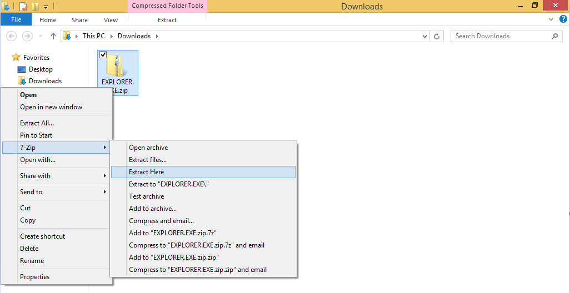Click the New Folder icon in title bar
Screen dimensions: 570x293
pyautogui.click(x=36, y=7)
